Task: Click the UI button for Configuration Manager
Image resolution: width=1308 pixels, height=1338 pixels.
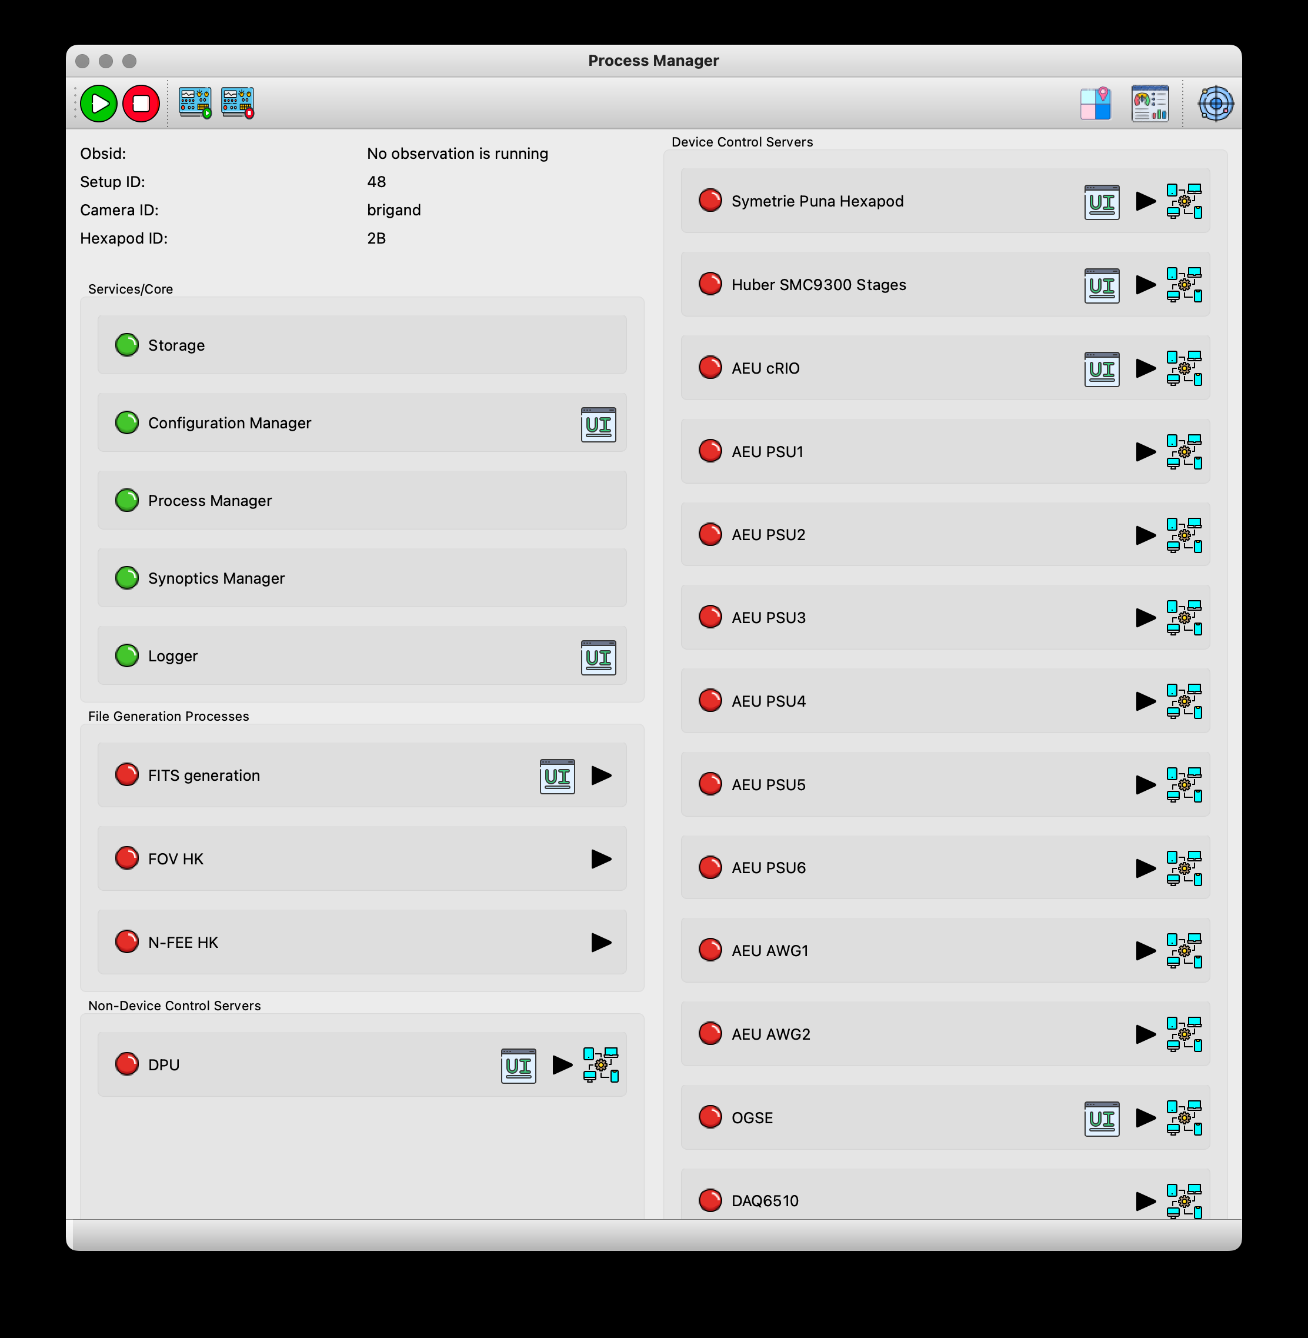Action: [598, 424]
